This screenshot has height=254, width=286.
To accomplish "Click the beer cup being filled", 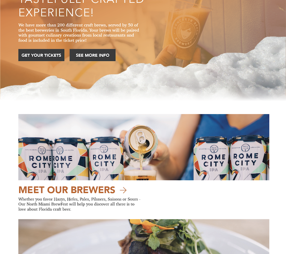I will point(140,175).
